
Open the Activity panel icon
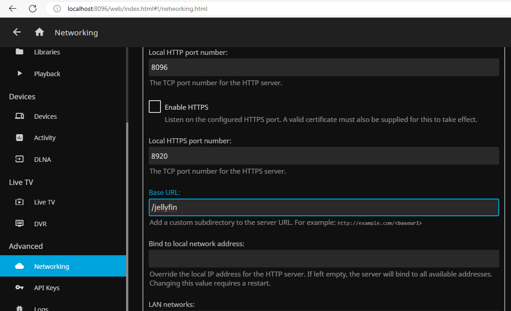(x=19, y=137)
